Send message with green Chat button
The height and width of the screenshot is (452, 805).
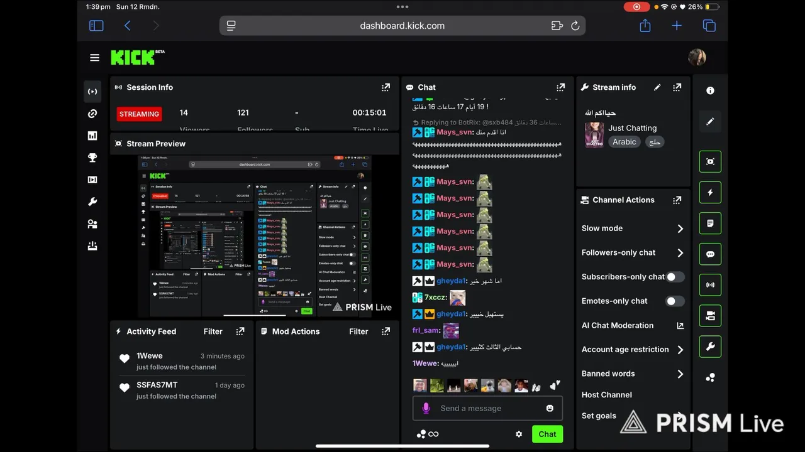[547, 434]
